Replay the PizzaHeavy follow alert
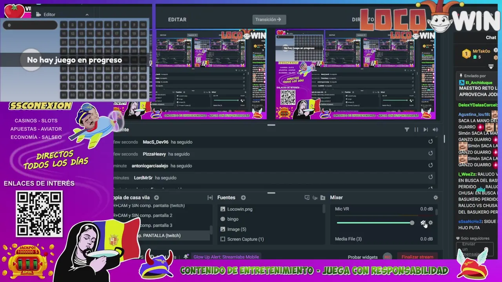Image resolution: width=502 pixels, height=282 pixels. (x=431, y=154)
